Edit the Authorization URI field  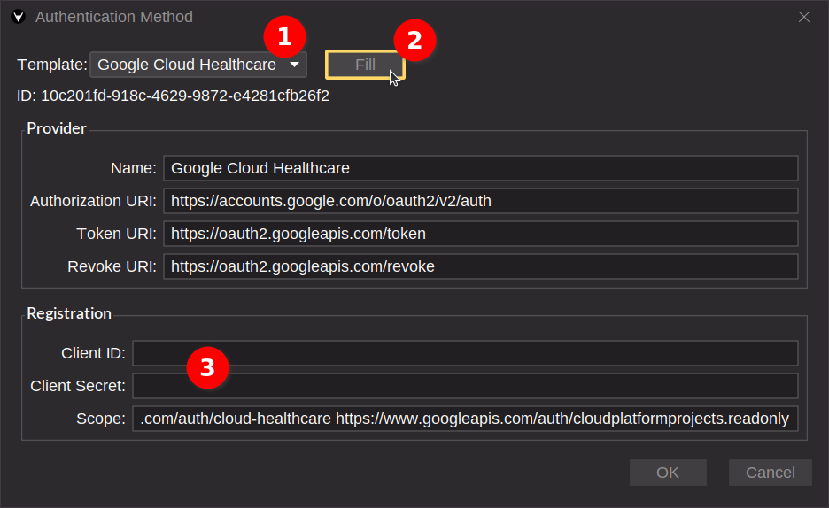click(x=480, y=201)
